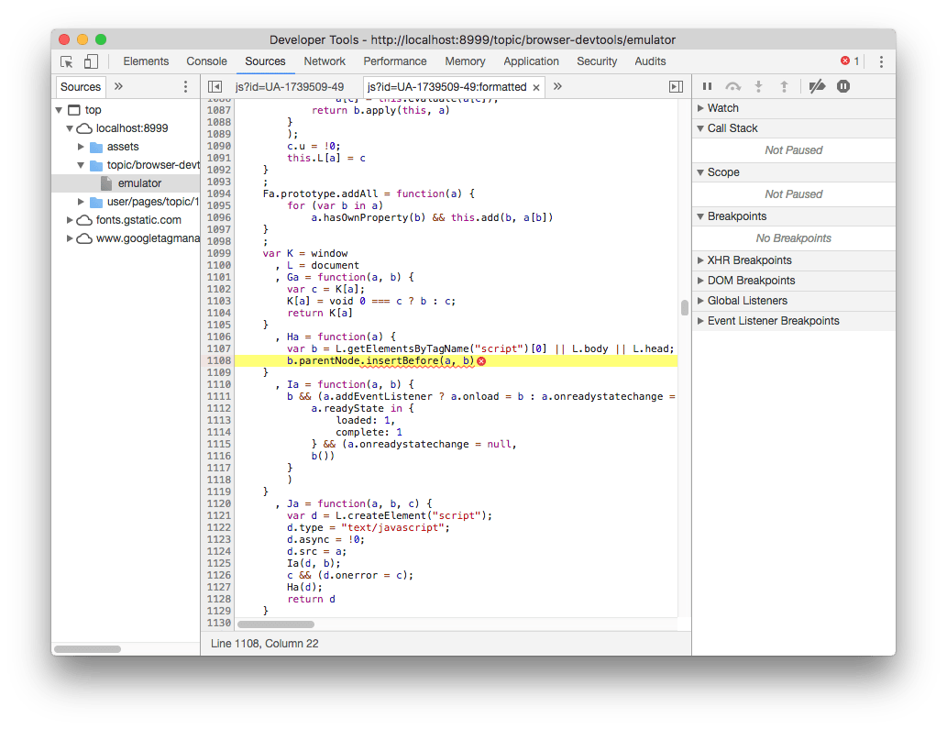Click the step out of current function icon
The height and width of the screenshot is (729, 947).
coord(784,85)
